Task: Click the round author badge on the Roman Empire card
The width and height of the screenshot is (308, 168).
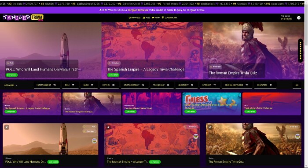Action: pyautogui.click(x=297, y=136)
